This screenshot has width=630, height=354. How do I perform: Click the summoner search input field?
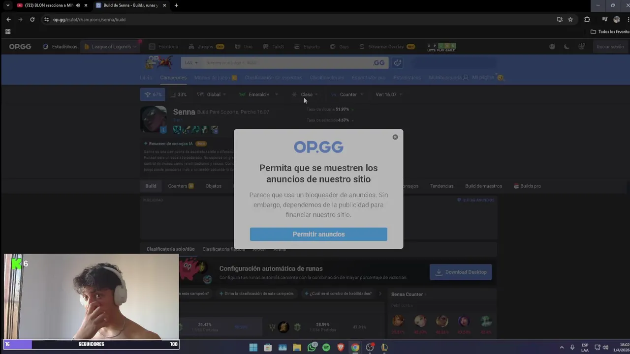(x=285, y=63)
